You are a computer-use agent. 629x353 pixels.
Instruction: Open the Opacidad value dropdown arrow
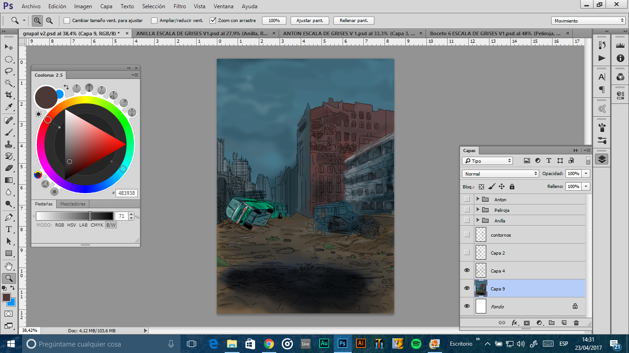pos(586,174)
